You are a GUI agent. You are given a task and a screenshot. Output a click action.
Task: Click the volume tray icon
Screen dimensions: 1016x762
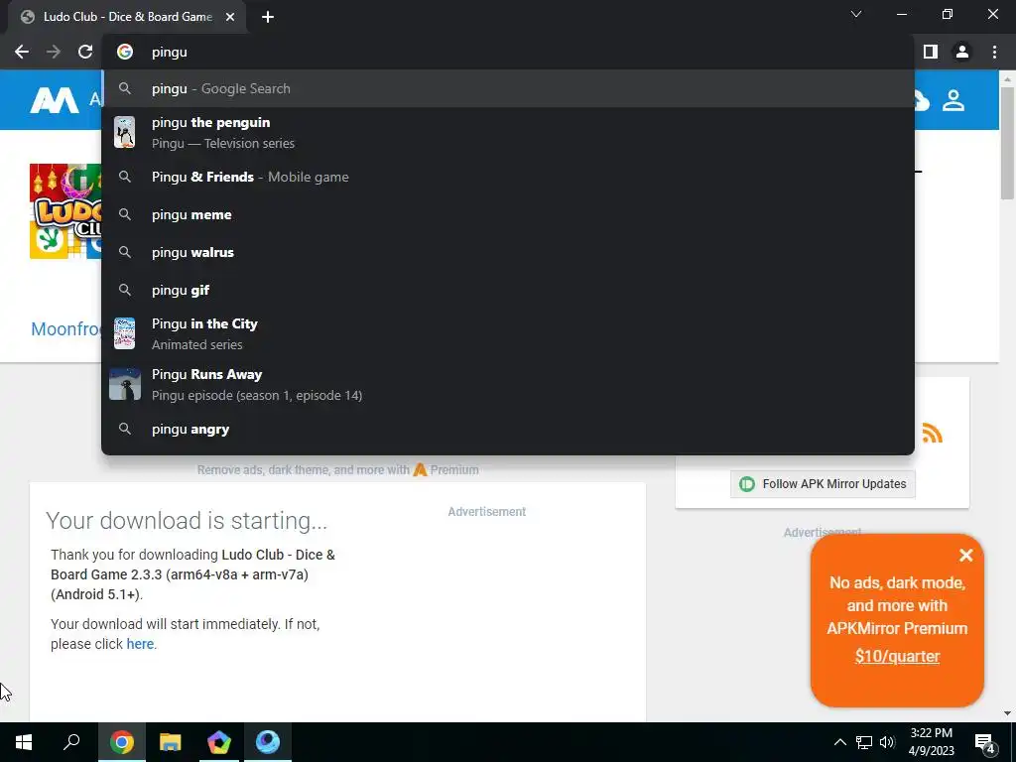[x=887, y=742]
